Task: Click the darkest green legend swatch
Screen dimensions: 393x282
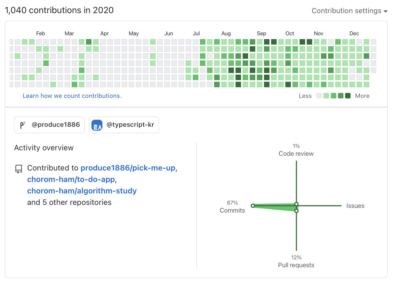Action: [x=348, y=96]
